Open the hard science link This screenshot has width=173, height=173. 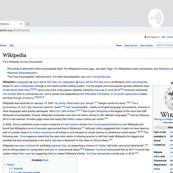(71, 125)
